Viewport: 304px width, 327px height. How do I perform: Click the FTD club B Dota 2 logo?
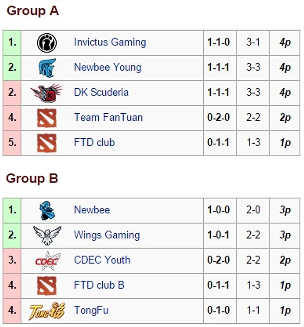click(47, 286)
